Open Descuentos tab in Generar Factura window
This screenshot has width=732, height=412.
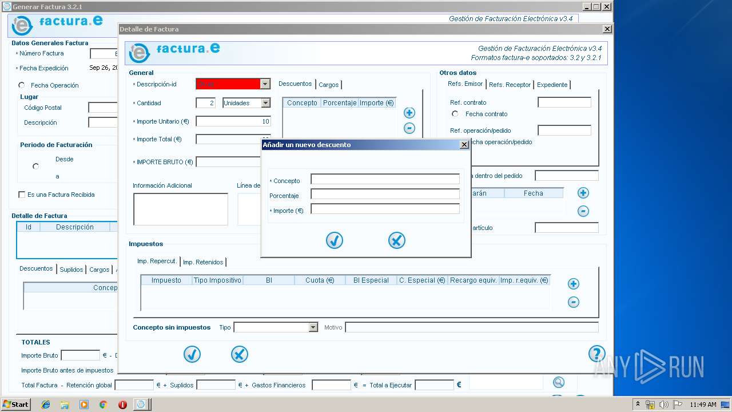[36, 269]
